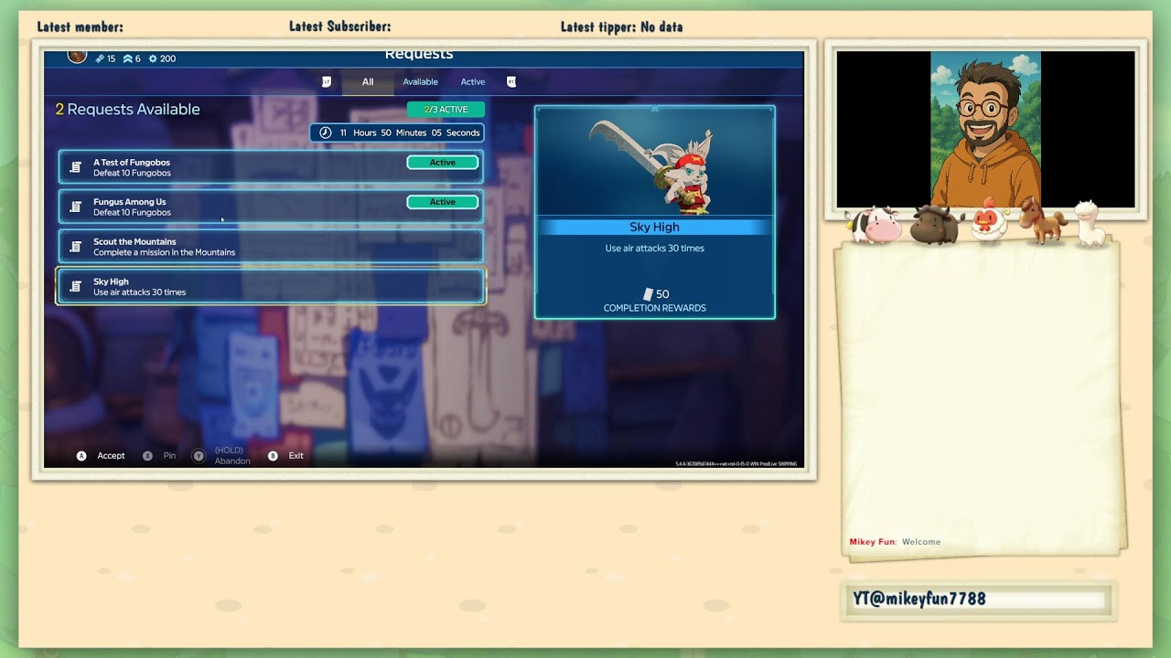This screenshot has width=1171, height=658.
Task: Click the Active badge on A Test of Fungobos
Action: [443, 163]
